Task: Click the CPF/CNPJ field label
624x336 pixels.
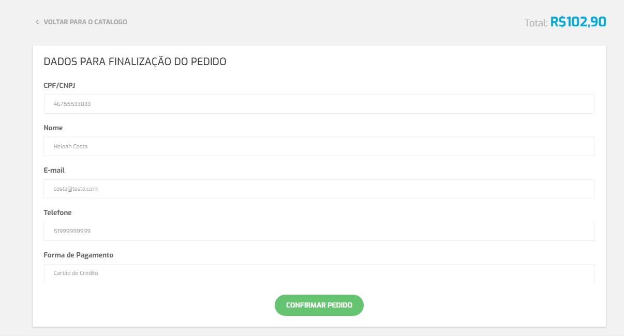Action: [x=60, y=85]
